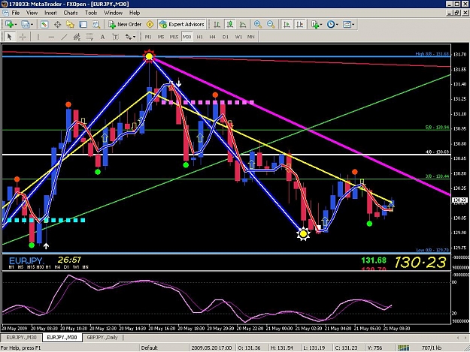Select the Horizontal Line drawing tool
The image size is (470, 352).
pyautogui.click(x=51, y=37)
